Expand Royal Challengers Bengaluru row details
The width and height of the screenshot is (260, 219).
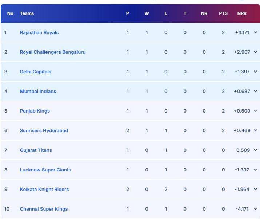(x=255, y=52)
